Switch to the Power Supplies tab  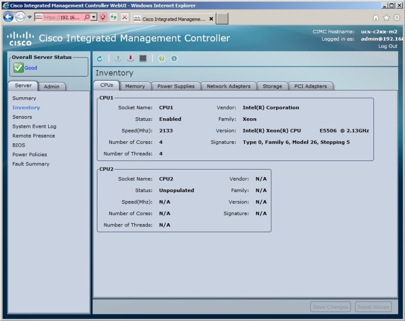coord(176,86)
